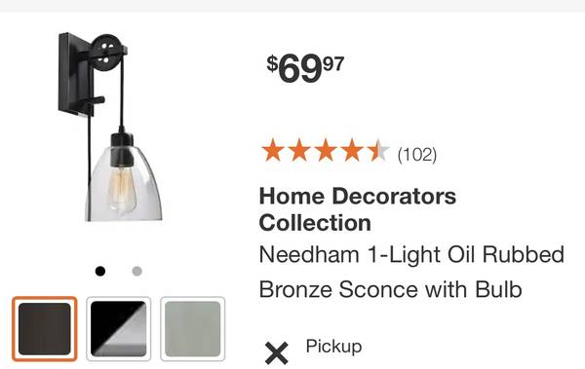Choose the black and chrome finish swatch
The height and width of the screenshot is (369, 585).
pyautogui.click(x=118, y=329)
